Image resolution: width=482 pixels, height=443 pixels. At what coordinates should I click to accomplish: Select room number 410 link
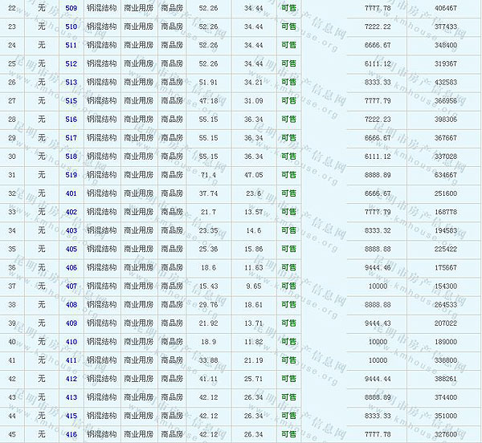pyautogui.click(x=71, y=342)
